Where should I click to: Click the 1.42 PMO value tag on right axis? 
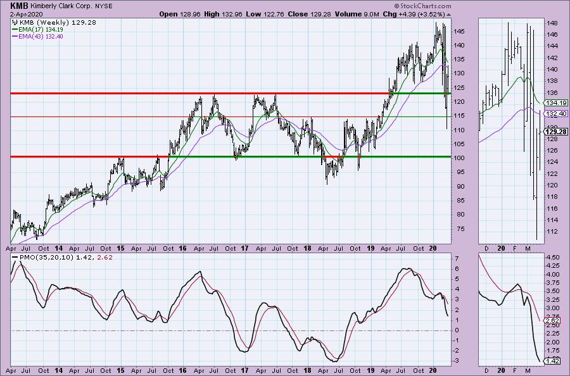(x=552, y=361)
